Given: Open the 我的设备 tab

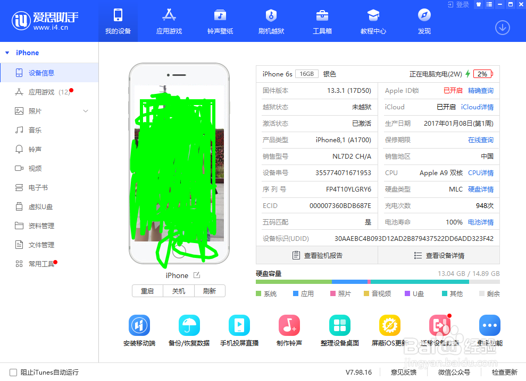Looking at the screenshot, I should coord(118,21).
